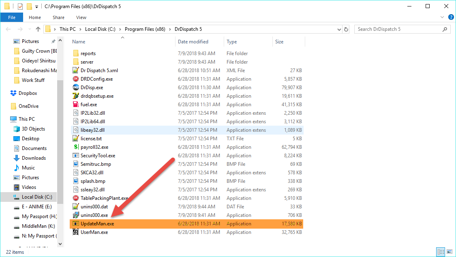
Task: Click the TablePackingPlant.exe icon
Action: (x=76, y=198)
